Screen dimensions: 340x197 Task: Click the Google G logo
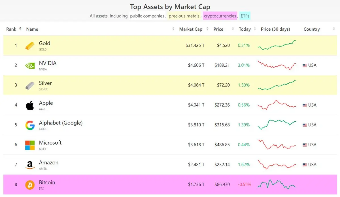[30, 125]
